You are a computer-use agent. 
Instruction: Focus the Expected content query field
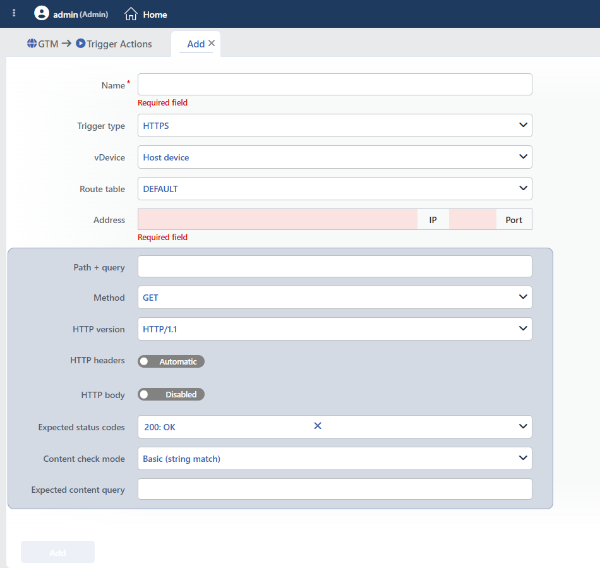point(335,489)
